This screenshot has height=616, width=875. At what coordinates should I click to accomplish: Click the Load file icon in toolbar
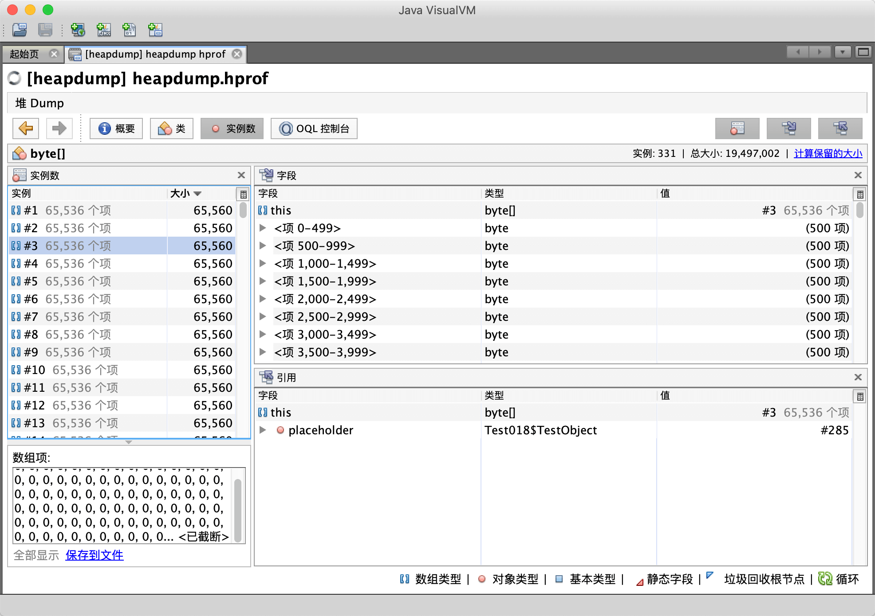20,30
